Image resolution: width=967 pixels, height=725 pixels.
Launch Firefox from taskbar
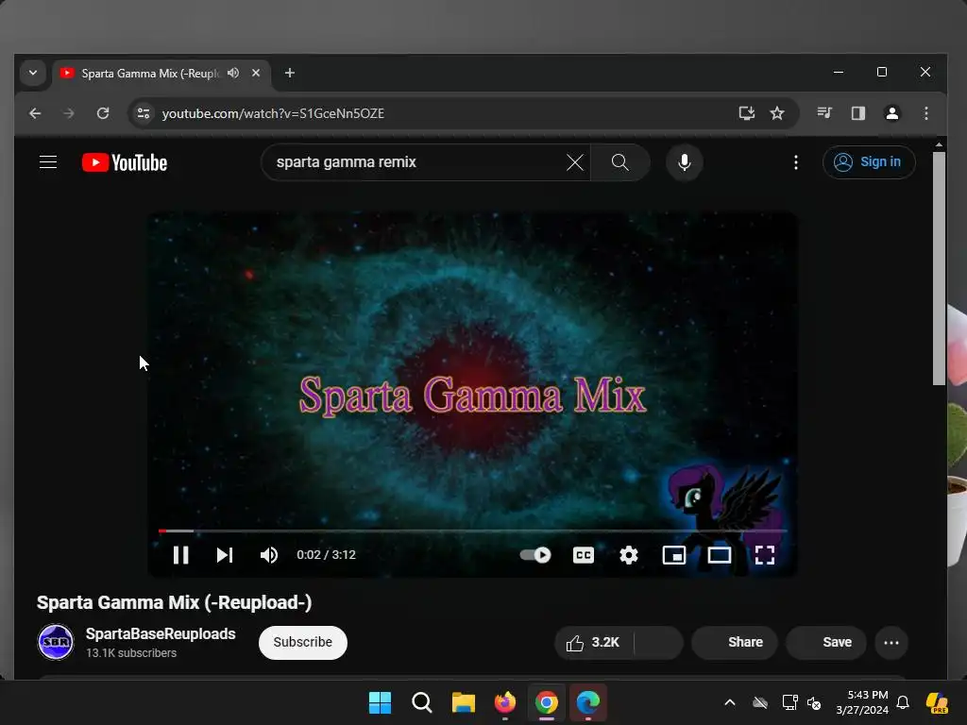505,702
